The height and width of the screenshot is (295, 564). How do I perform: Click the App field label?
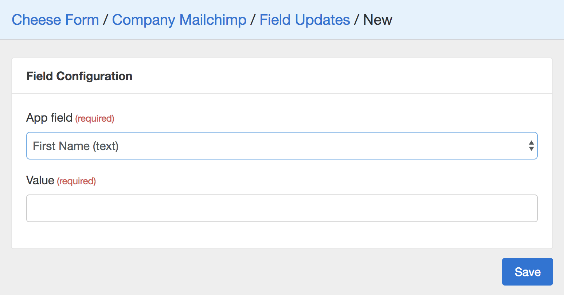(49, 118)
